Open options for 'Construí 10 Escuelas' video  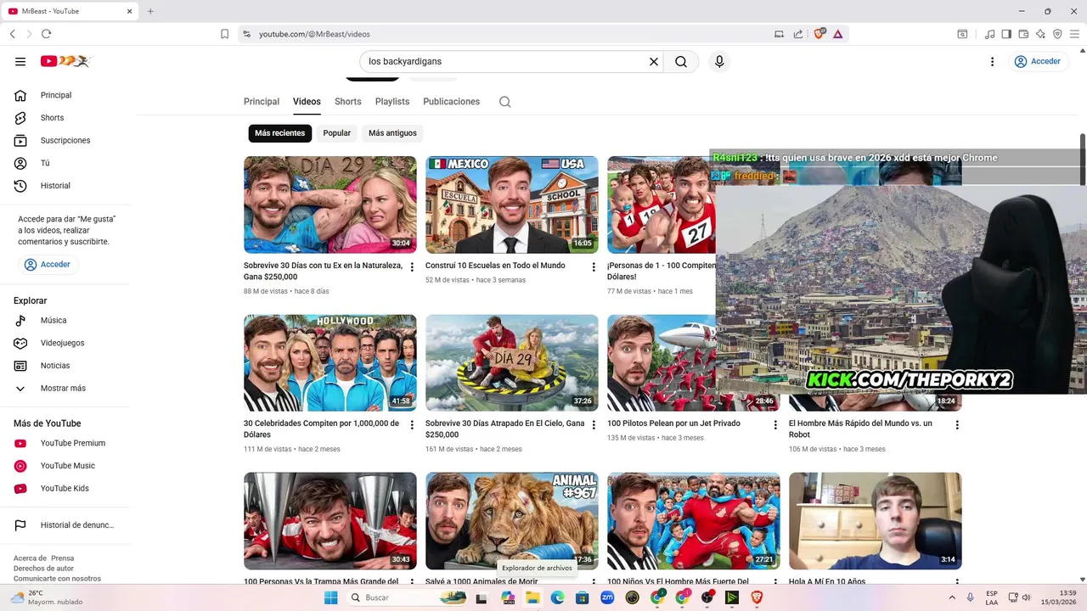click(594, 266)
